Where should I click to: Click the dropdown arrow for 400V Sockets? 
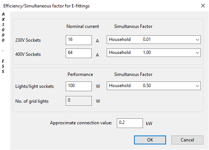[197, 52]
